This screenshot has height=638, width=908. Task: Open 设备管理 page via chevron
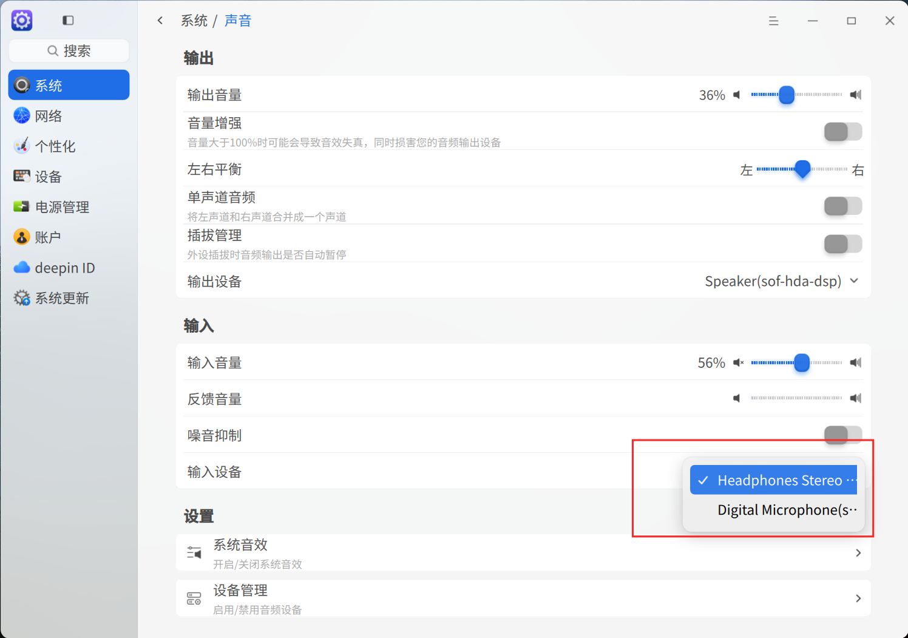pos(858,598)
